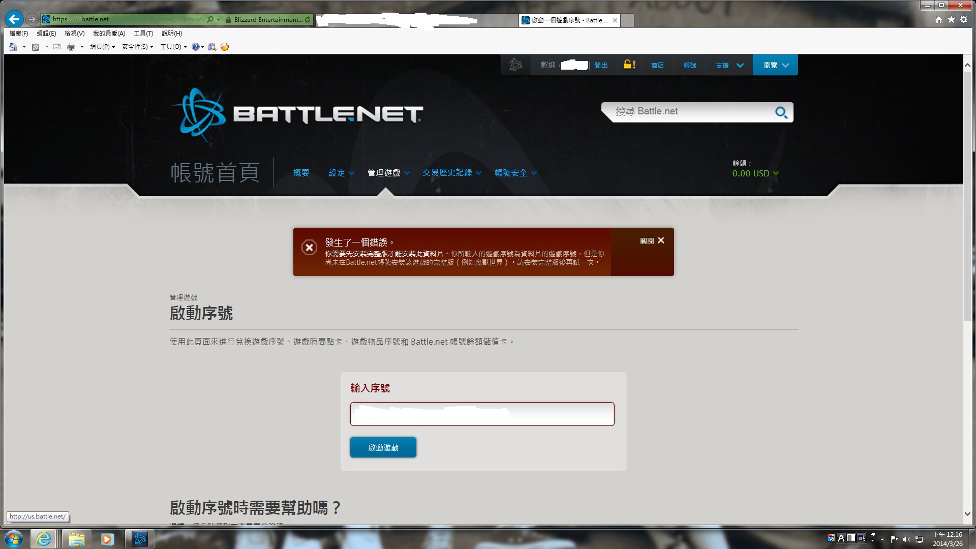Switch to the 啟動一個遊戲序號 browser tab
Image resolution: width=976 pixels, height=549 pixels.
pyautogui.click(x=569, y=20)
